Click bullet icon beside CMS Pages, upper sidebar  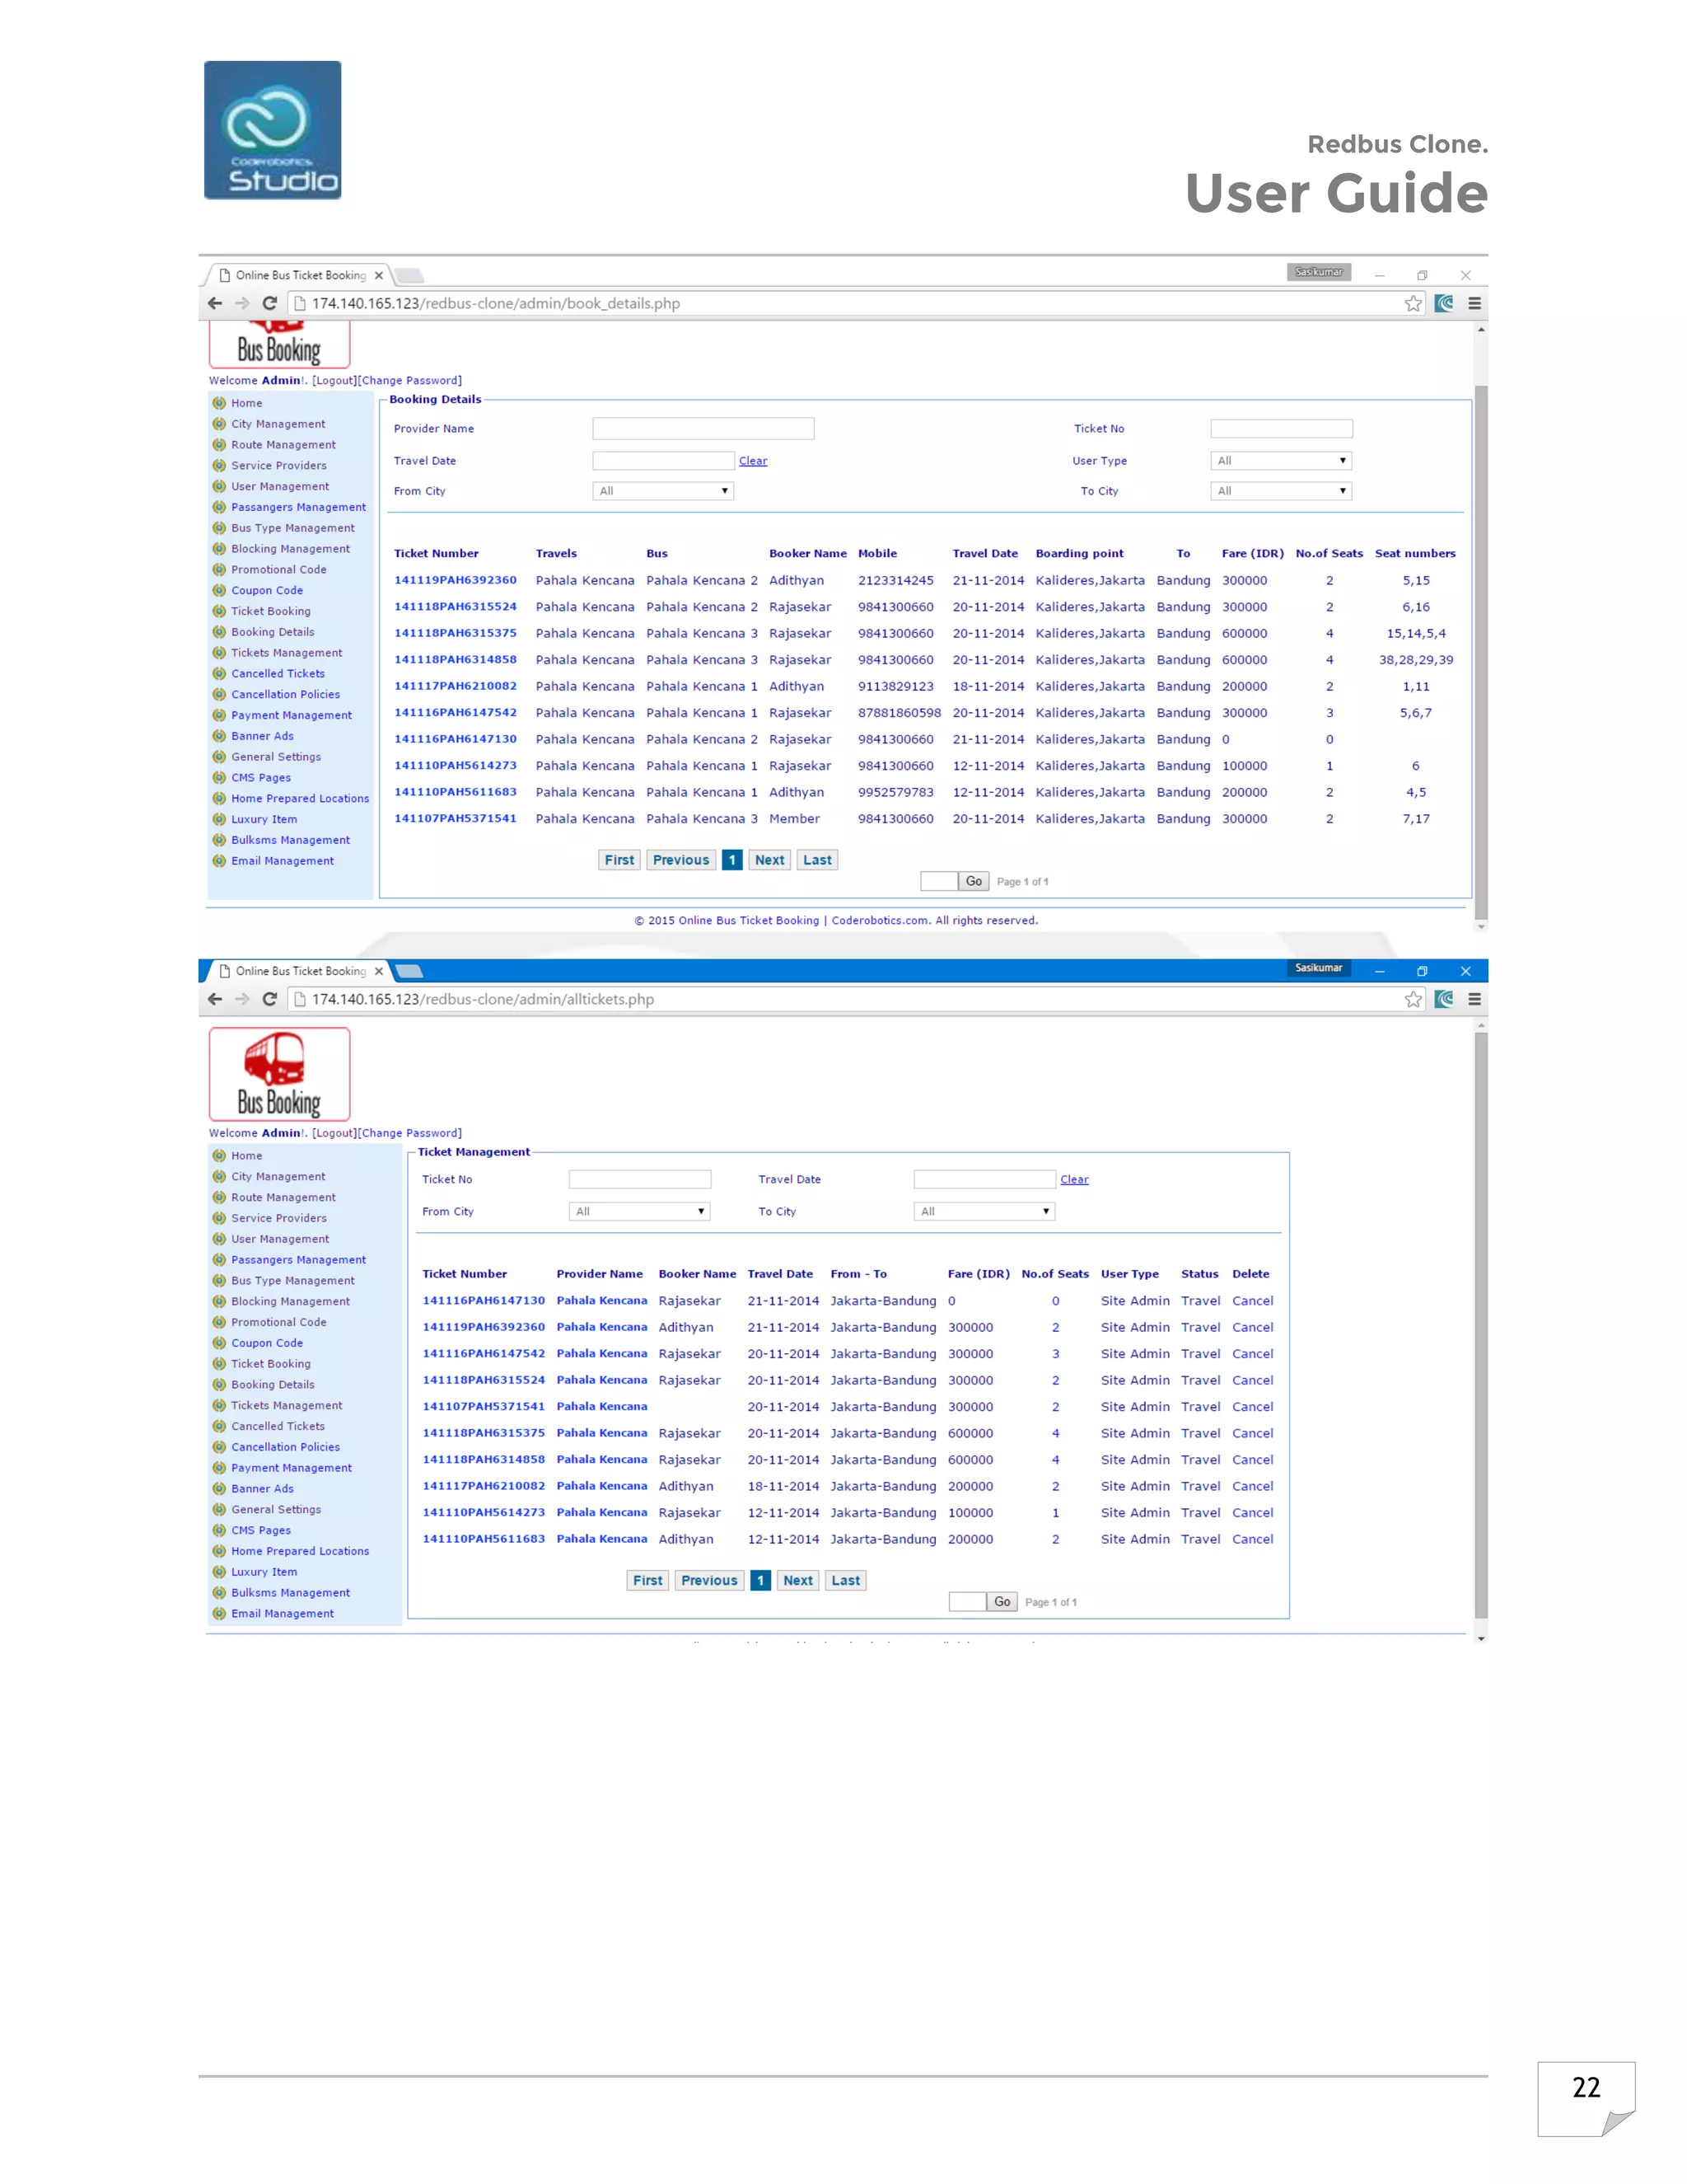point(219,777)
